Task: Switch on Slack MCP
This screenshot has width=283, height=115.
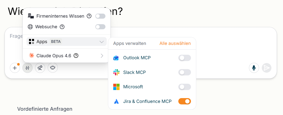Action: (184, 72)
